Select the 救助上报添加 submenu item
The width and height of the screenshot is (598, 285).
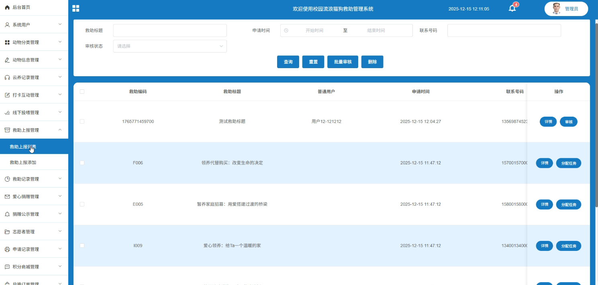[34, 162]
